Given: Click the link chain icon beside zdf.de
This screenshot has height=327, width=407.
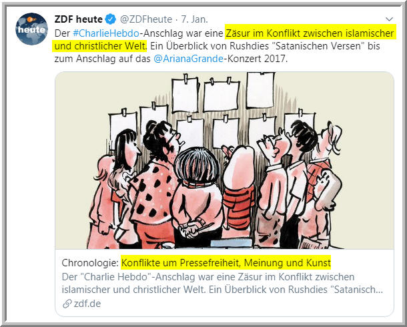Looking at the screenshot, I should (x=67, y=304).
